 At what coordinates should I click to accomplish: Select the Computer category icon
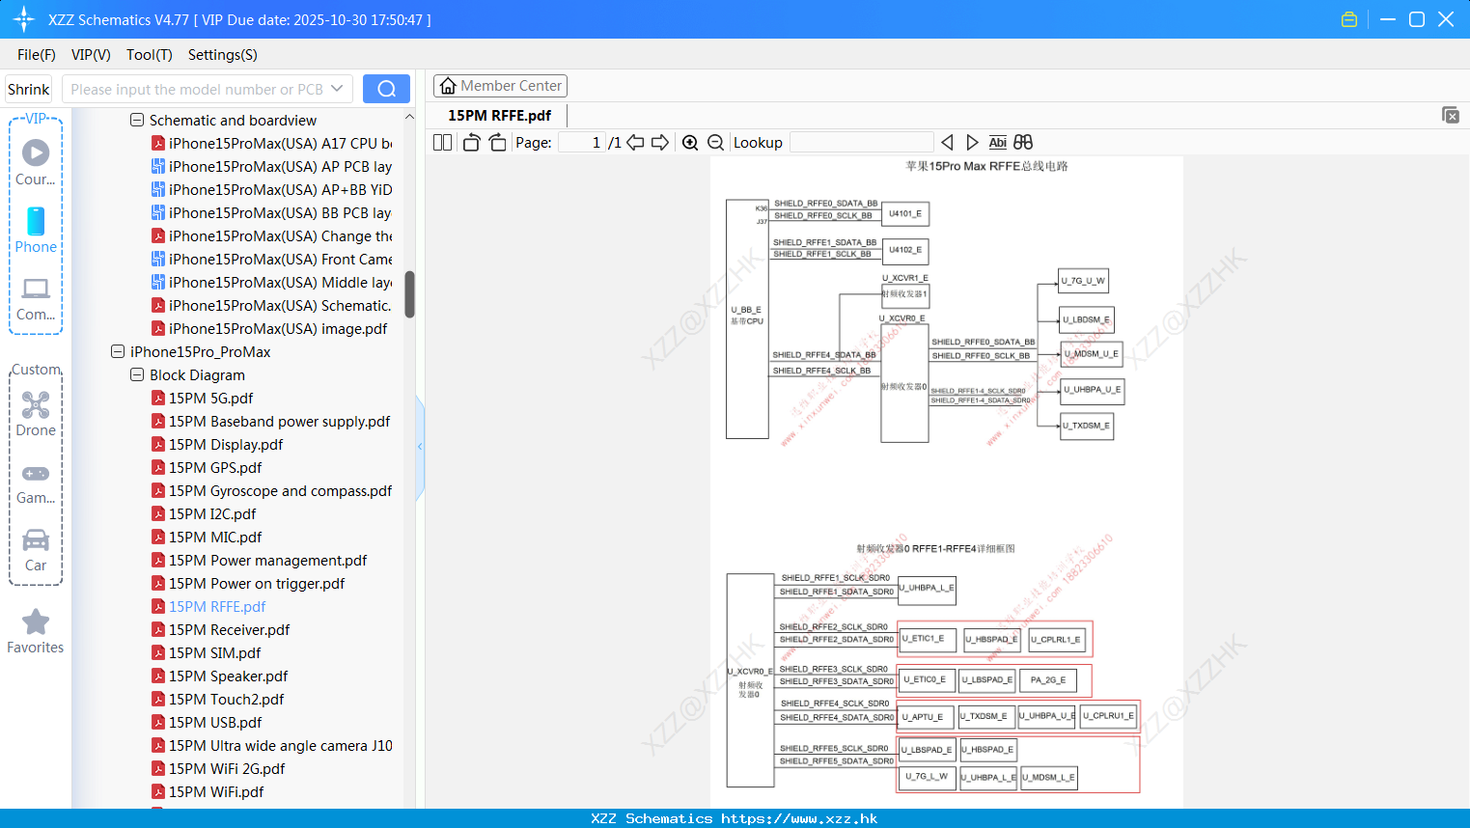tap(36, 298)
